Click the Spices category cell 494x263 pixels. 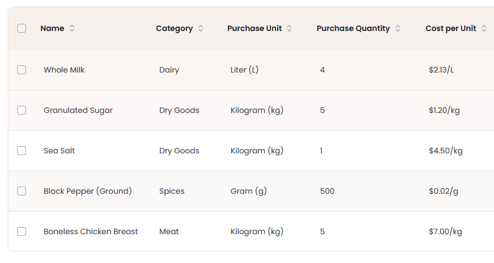(171, 191)
